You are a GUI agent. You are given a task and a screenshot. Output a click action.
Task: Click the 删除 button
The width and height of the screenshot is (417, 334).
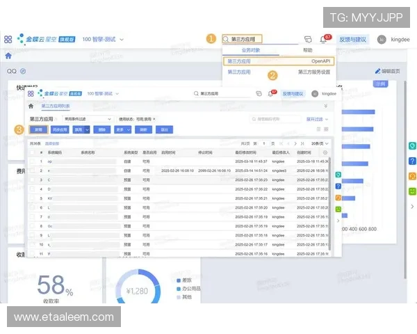pos(102,129)
